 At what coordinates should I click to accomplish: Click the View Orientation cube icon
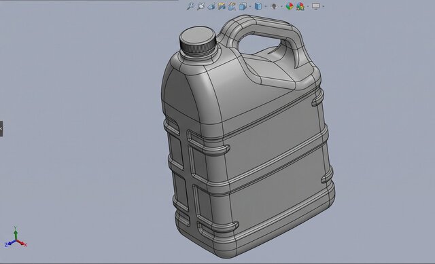(x=243, y=6)
